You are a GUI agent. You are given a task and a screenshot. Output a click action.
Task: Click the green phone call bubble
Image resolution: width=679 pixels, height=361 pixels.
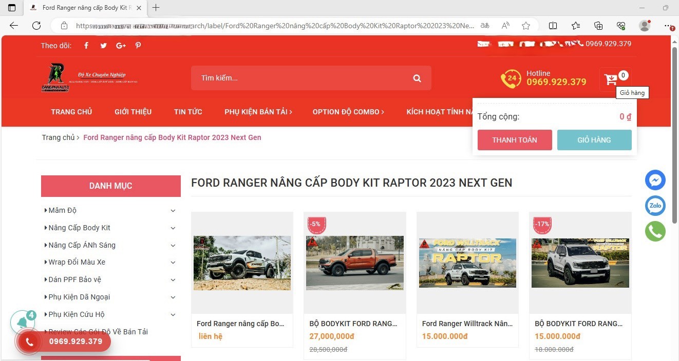(655, 231)
